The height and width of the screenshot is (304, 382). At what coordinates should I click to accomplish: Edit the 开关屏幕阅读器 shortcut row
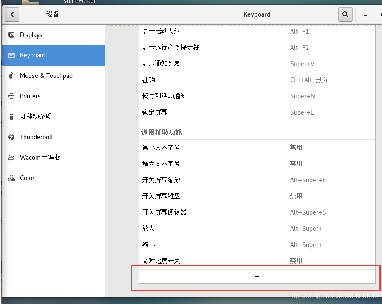[x=257, y=212]
